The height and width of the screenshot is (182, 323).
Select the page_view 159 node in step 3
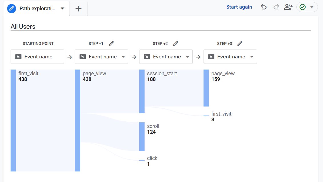pyautogui.click(x=206, y=88)
